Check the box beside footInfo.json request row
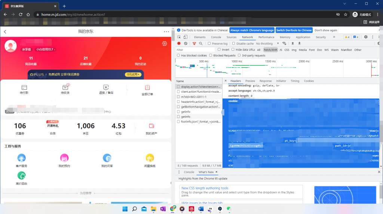 (178, 121)
